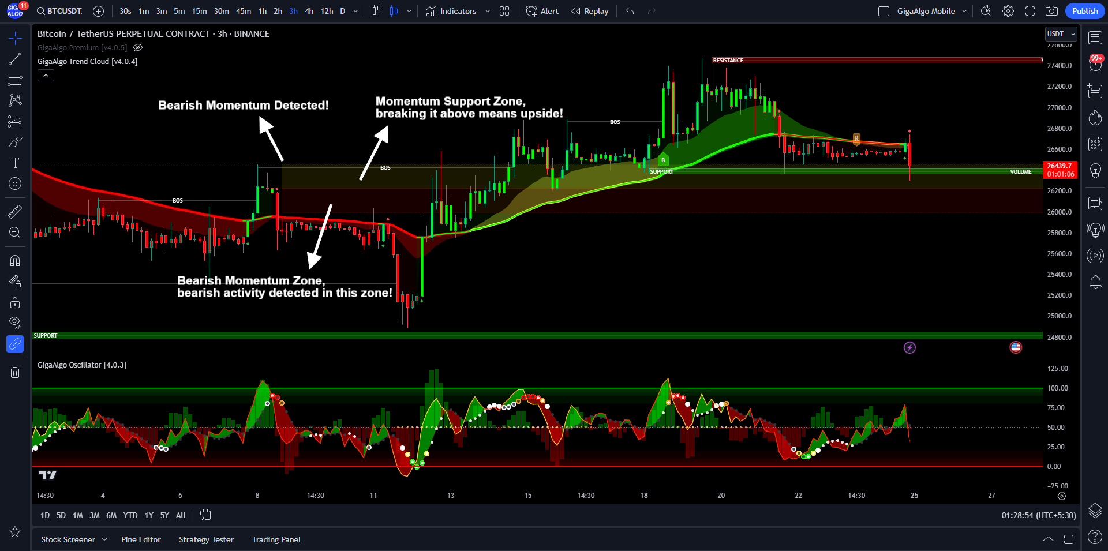Expand the time interval dropdown arrow
This screenshot has width=1108, height=551.
pyautogui.click(x=355, y=11)
